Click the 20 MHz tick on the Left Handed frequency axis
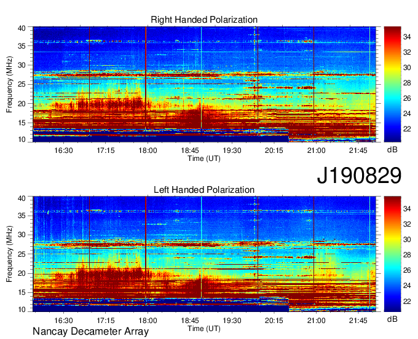The image size is (418, 339). coord(22,273)
